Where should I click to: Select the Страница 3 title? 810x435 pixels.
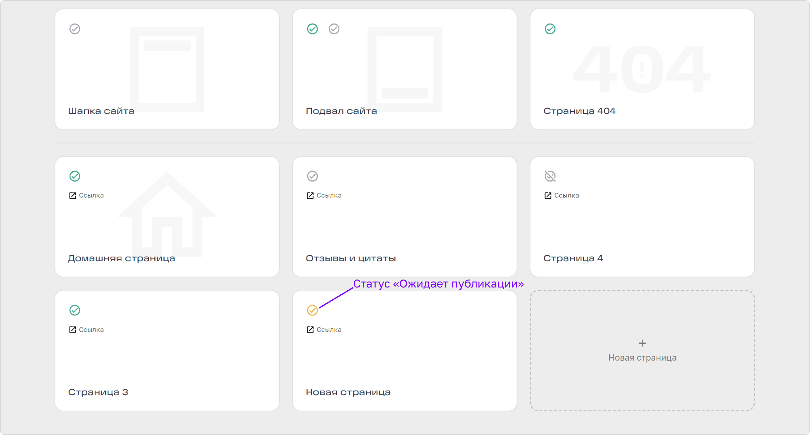point(98,392)
